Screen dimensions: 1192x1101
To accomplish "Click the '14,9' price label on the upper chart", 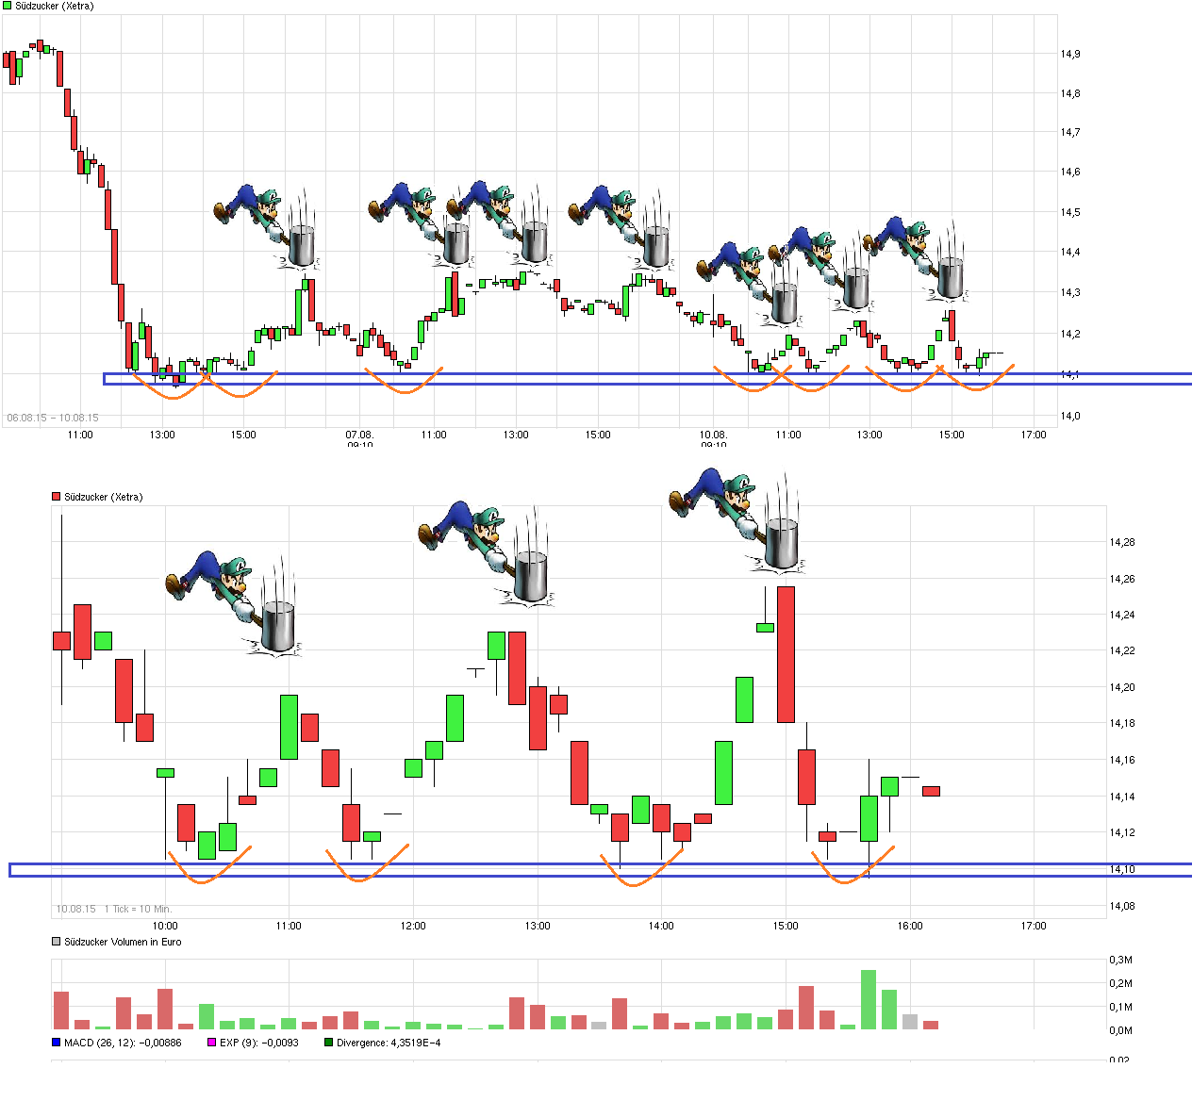I will (x=1070, y=54).
